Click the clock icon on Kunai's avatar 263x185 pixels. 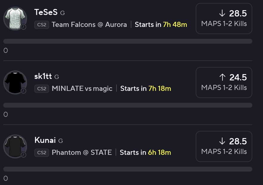pos(24,155)
